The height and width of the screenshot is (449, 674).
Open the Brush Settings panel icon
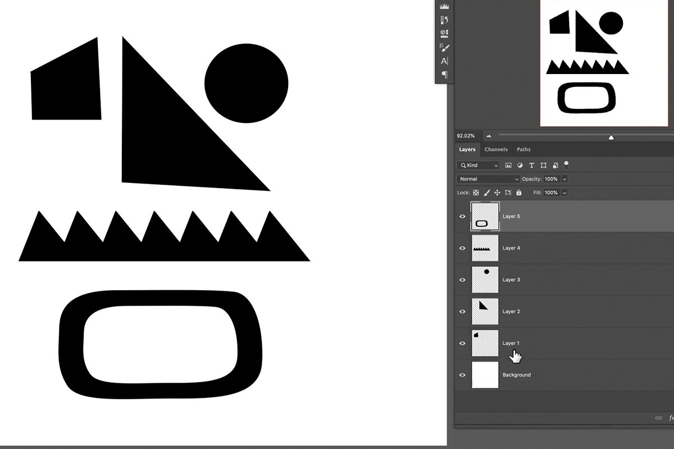click(x=444, y=47)
